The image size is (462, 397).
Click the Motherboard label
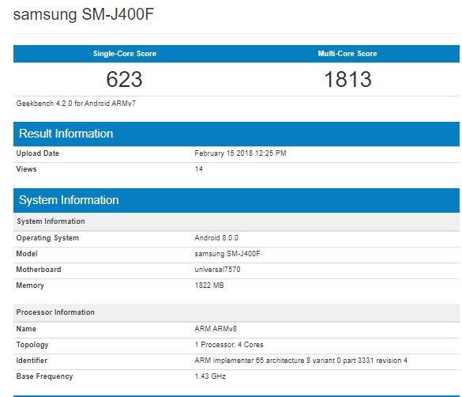click(39, 270)
